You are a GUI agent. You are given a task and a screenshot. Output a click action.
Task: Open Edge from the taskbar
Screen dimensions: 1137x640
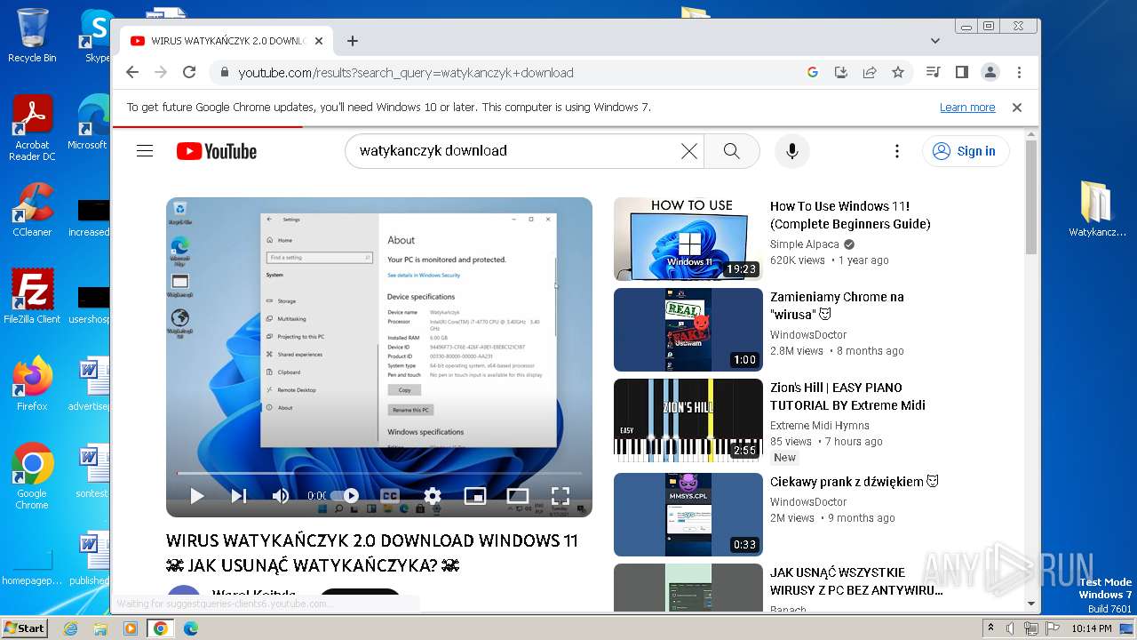(191, 628)
